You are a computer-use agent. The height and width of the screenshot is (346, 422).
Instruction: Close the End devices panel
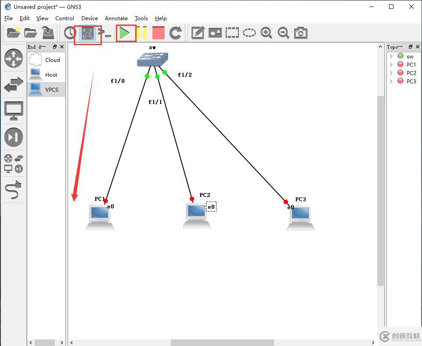62,47
